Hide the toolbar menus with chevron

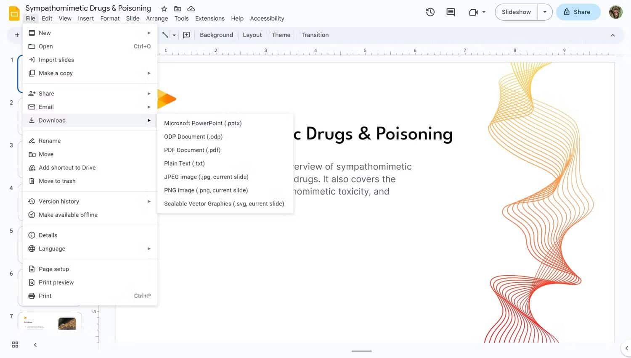612,35
